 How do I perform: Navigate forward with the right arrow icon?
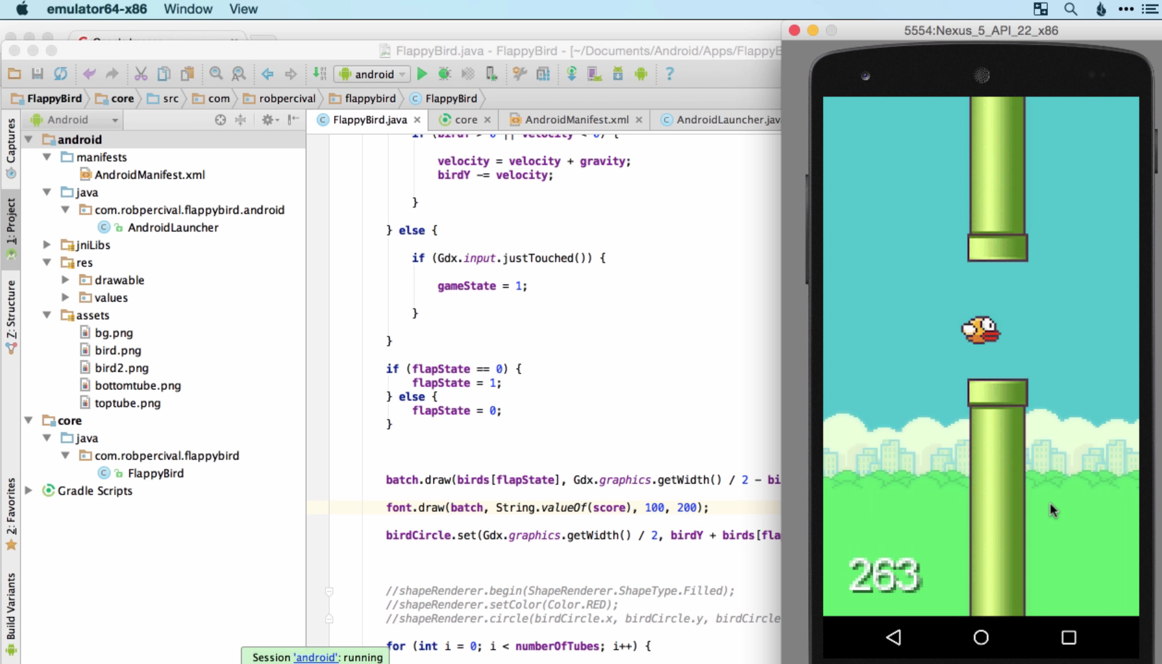[x=291, y=74]
